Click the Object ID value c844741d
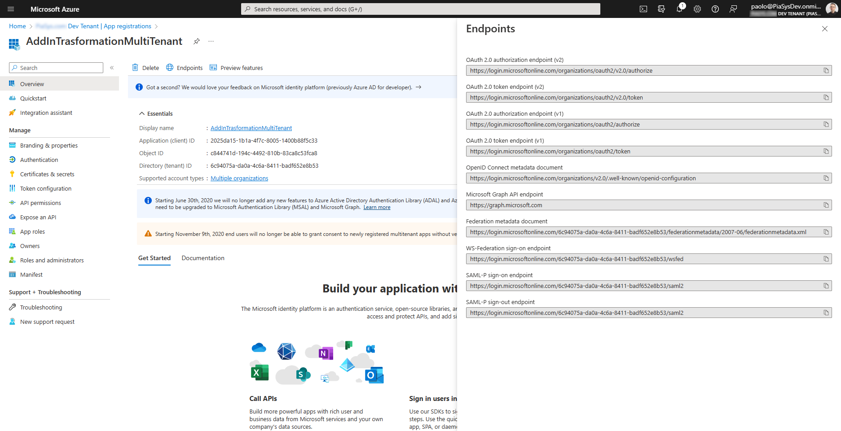841x431 pixels. tap(264, 153)
